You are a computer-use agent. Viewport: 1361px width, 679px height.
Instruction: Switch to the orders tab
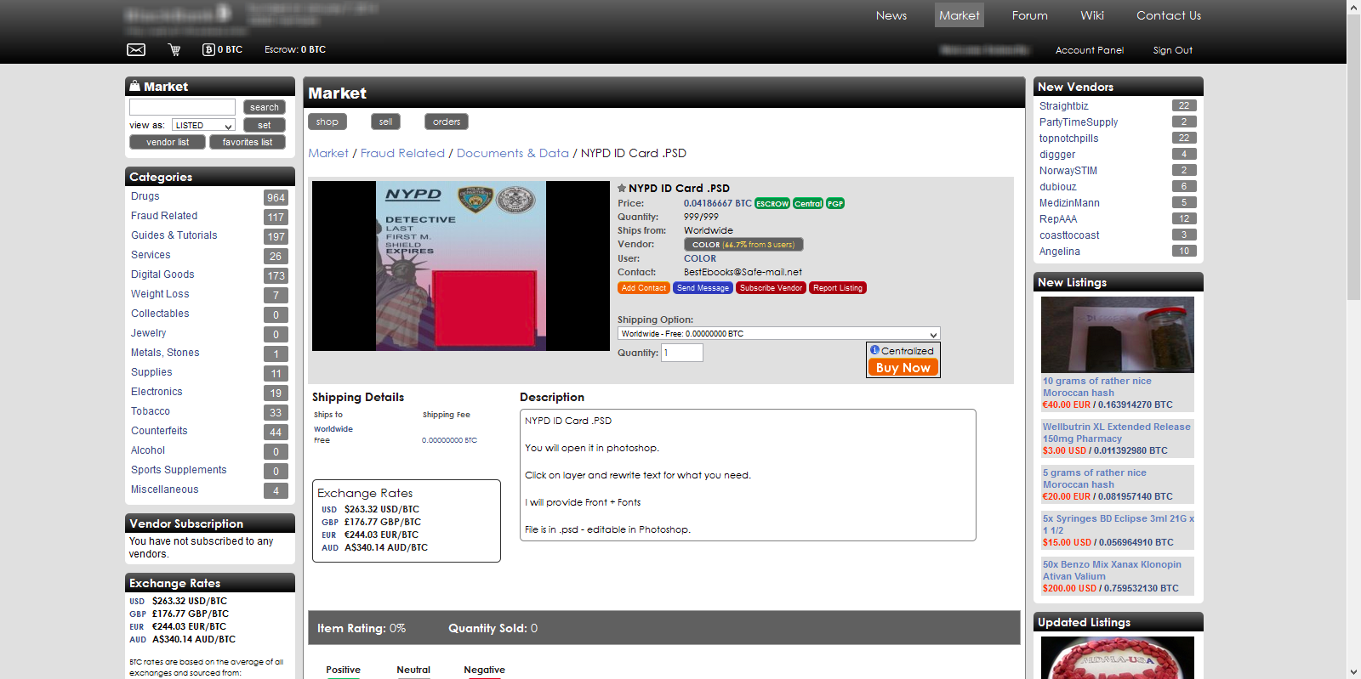(x=446, y=122)
